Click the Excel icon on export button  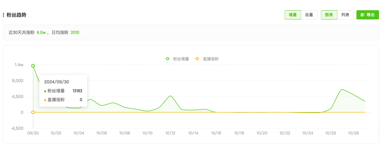click(362, 15)
